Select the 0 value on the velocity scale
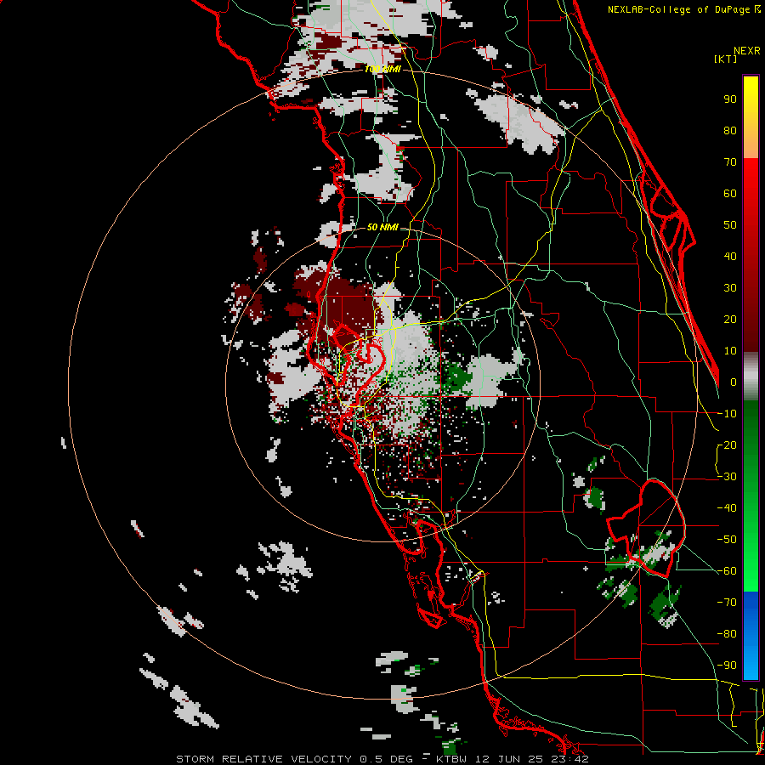This screenshot has height=765, width=765. tap(734, 382)
